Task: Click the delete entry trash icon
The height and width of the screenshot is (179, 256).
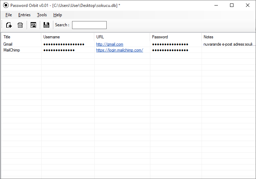Action: point(20,25)
